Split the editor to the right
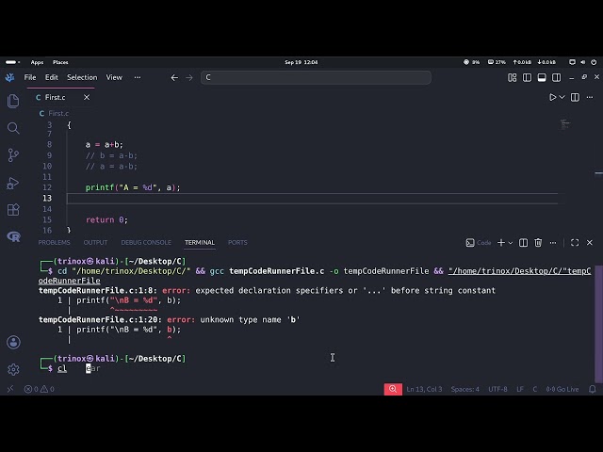 point(575,97)
